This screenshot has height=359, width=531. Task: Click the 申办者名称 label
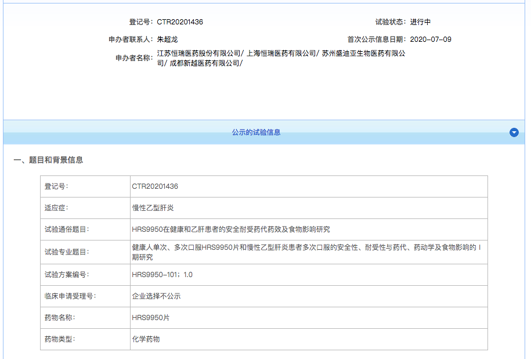[x=134, y=58]
